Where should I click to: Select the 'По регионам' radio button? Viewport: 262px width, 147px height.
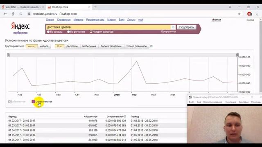tap(68, 32)
